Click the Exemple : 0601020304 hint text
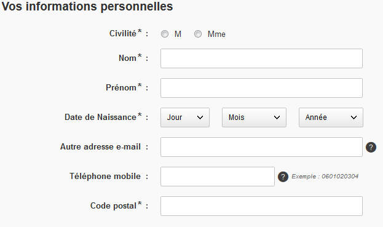The width and height of the screenshot is (383, 227). 325,177
